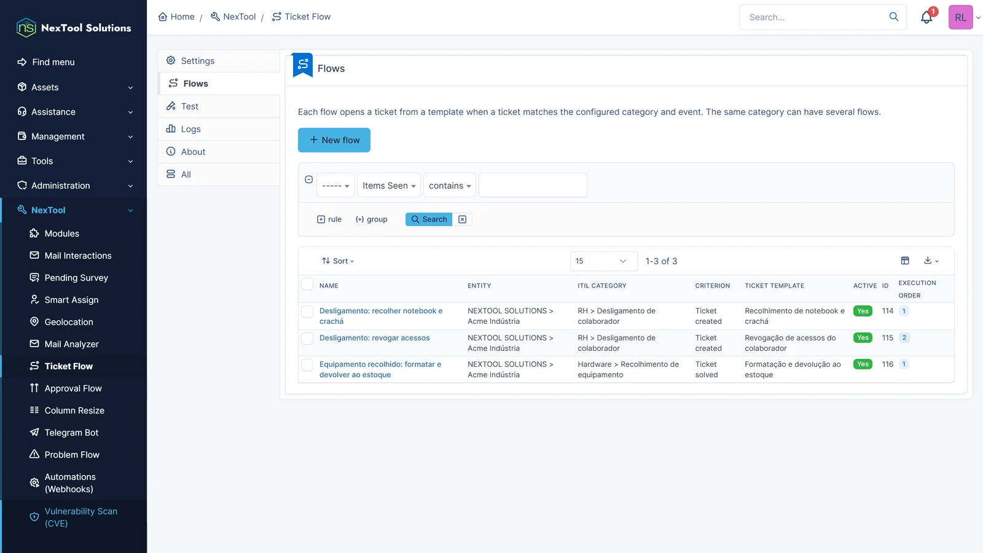Check the Equipamento recolhido flow row
This screenshot has width=983, height=553.
(x=307, y=365)
